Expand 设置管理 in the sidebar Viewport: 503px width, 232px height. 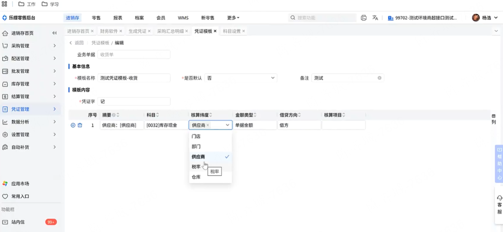[x=55, y=135]
